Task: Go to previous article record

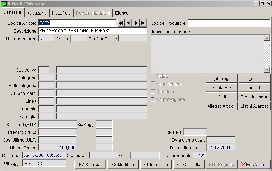Action: [128, 23]
